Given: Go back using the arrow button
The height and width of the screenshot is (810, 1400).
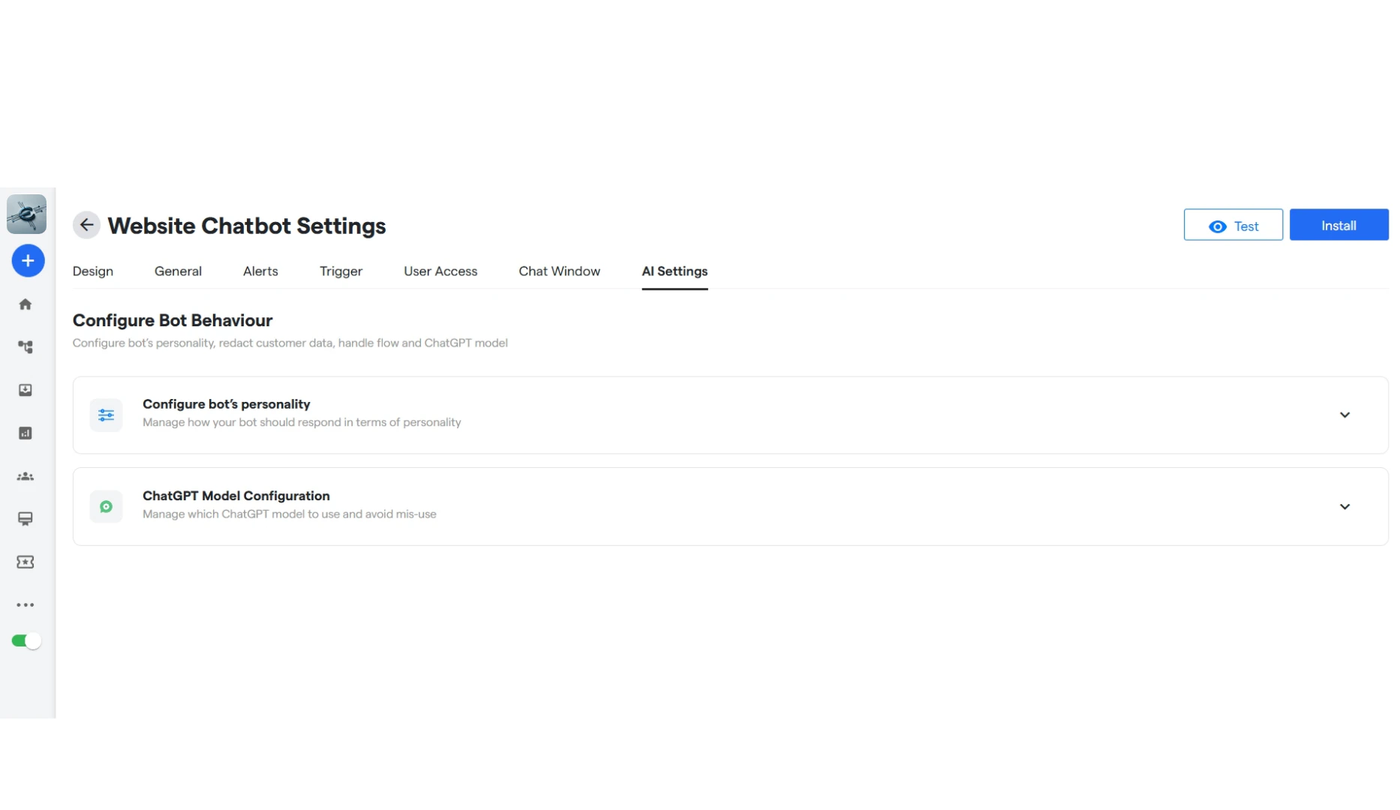Looking at the screenshot, I should tap(86, 225).
